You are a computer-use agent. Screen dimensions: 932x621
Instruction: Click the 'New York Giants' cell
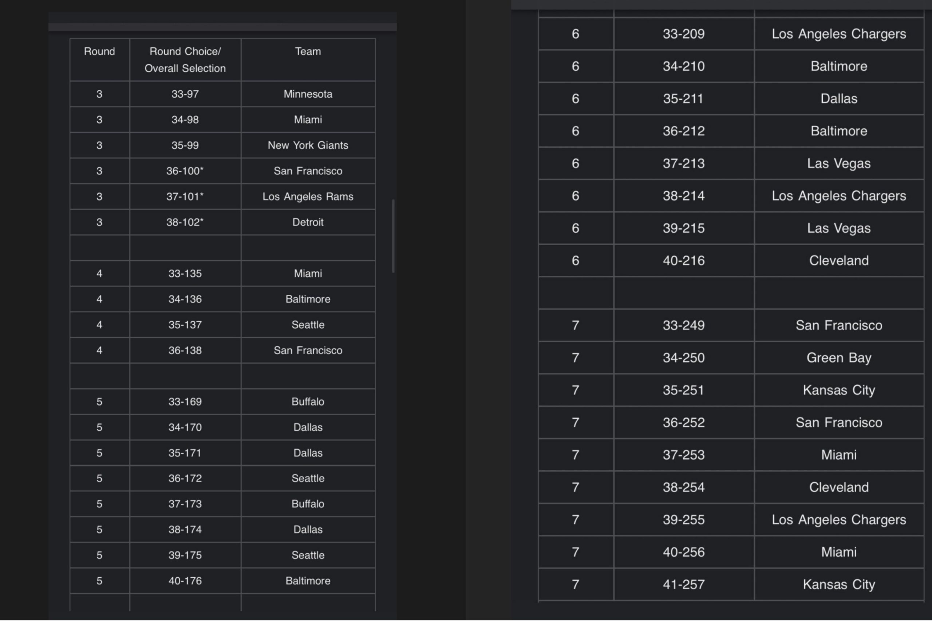click(x=308, y=145)
